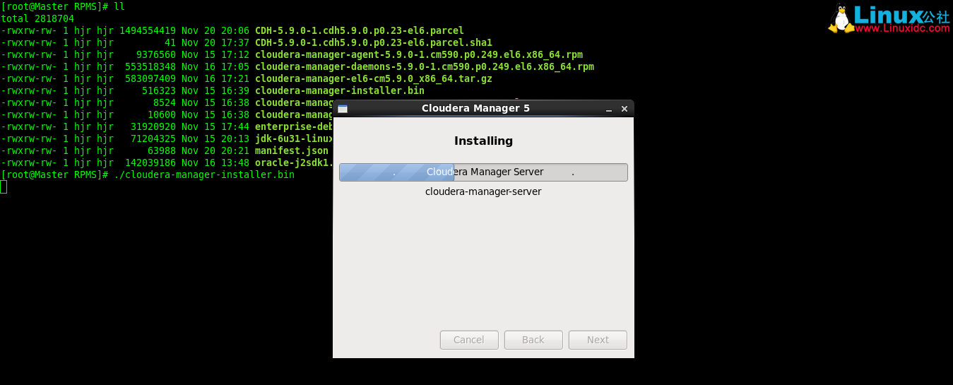953x385 pixels.
Task: Click the Cloudera Manager 5 title bar text
Action: pyautogui.click(x=475, y=108)
